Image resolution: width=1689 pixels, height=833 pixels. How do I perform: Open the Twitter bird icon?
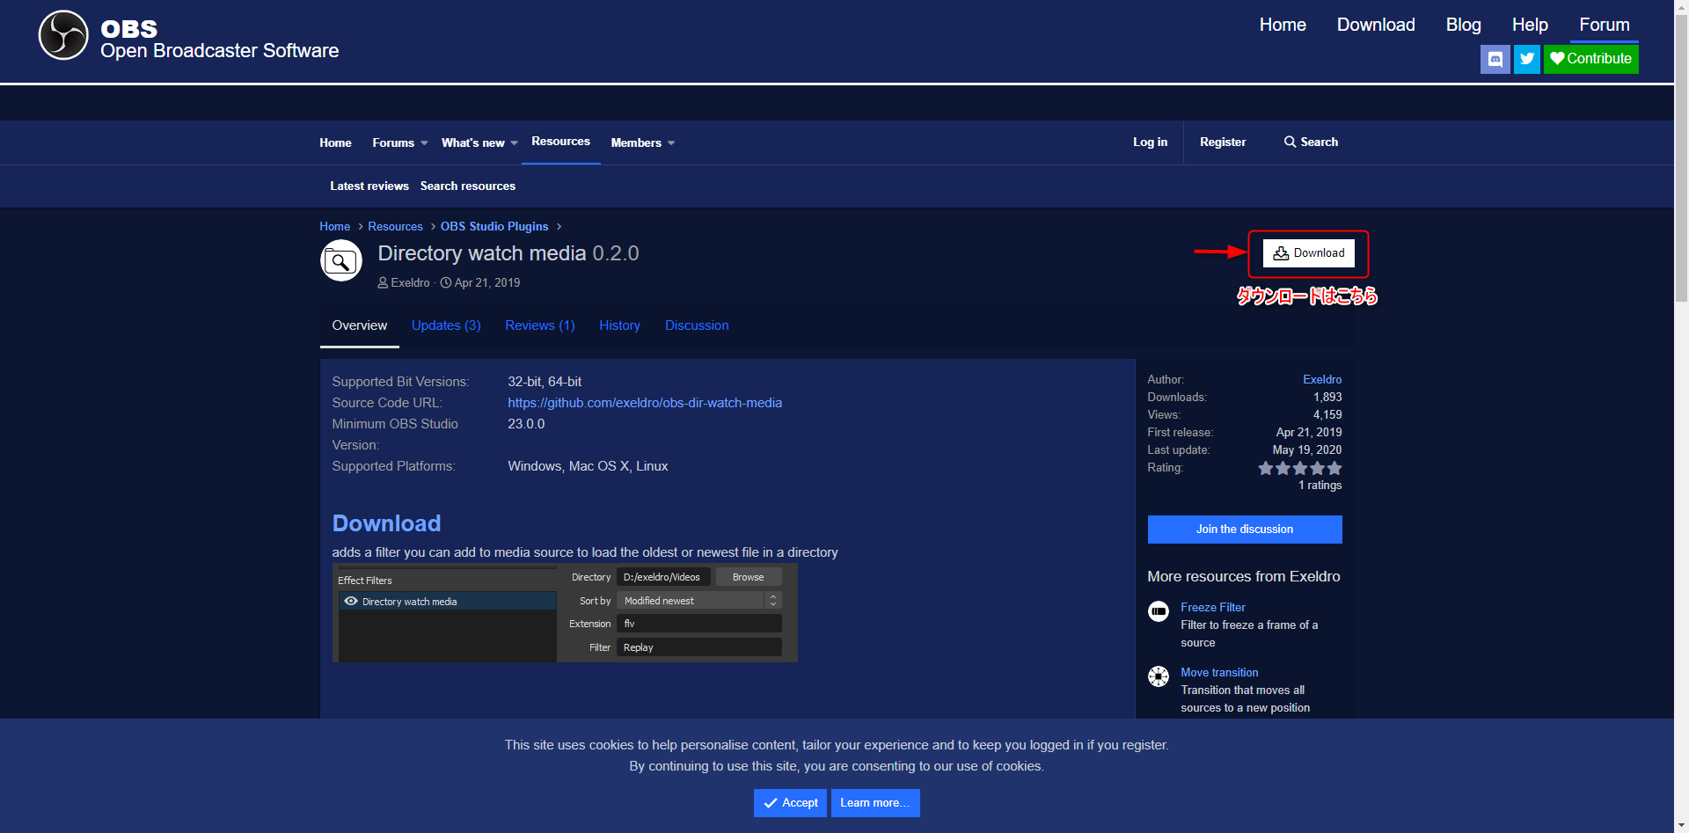(x=1527, y=59)
